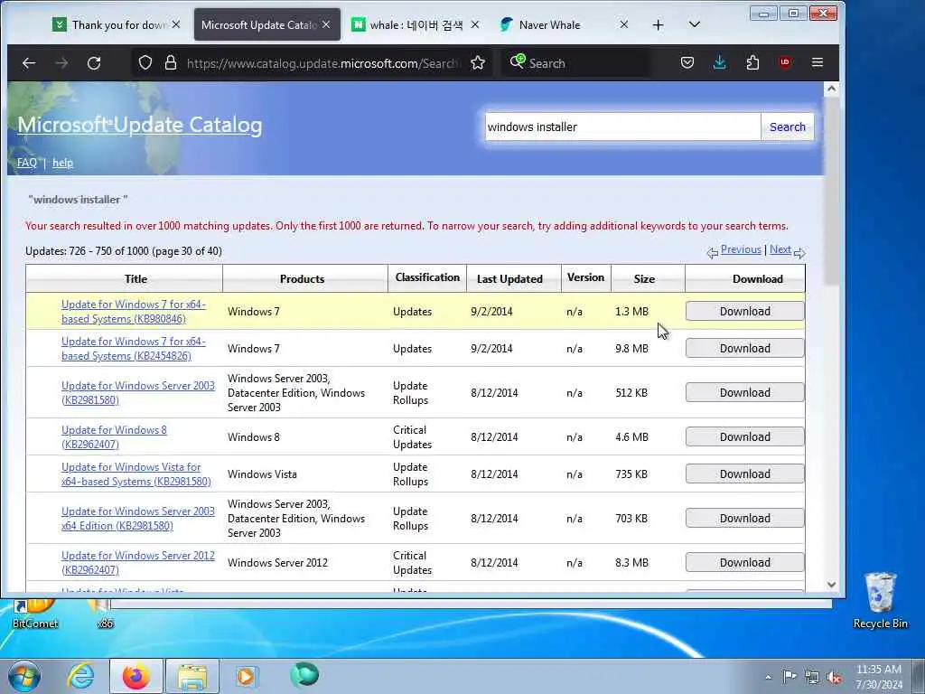
Task: Click the catalog Search button
Action: click(787, 127)
